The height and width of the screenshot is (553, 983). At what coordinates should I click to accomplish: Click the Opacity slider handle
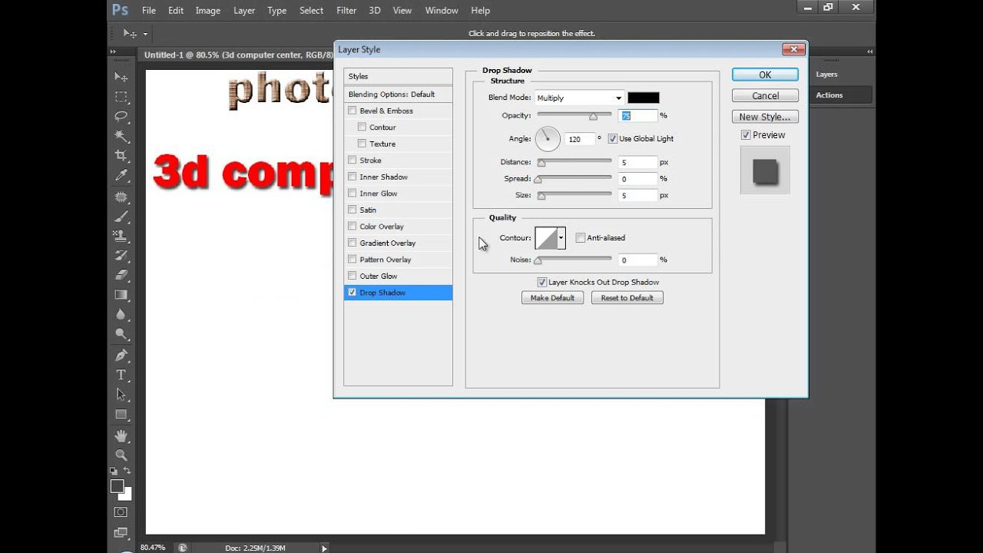593,117
